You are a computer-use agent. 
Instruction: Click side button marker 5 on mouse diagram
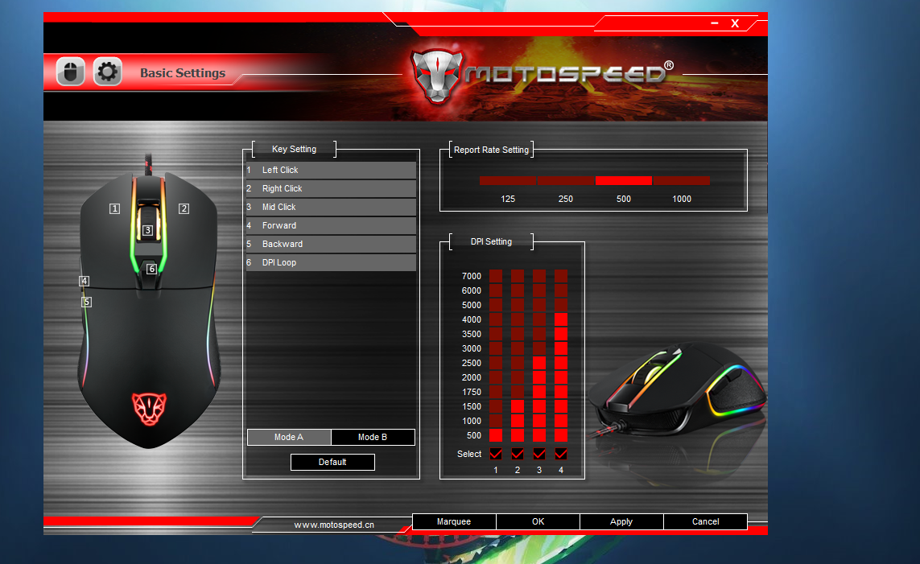tap(87, 302)
